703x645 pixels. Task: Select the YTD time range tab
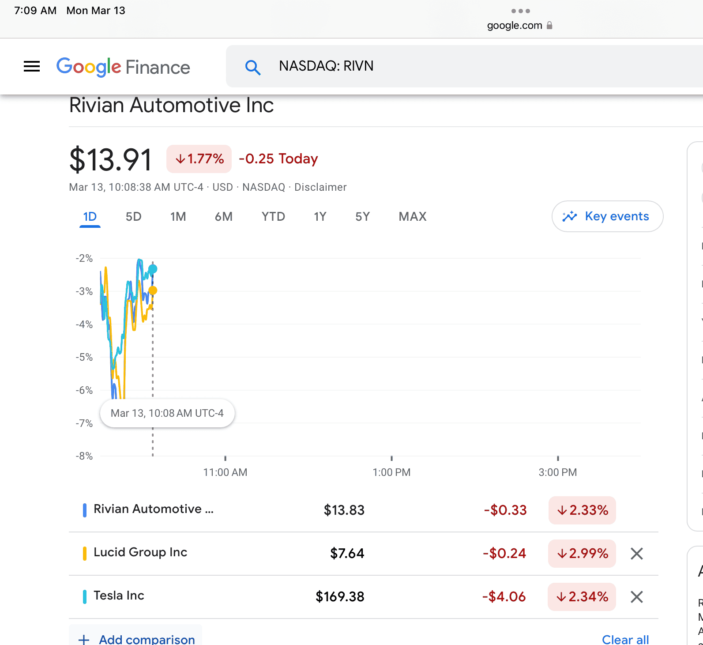(x=273, y=217)
